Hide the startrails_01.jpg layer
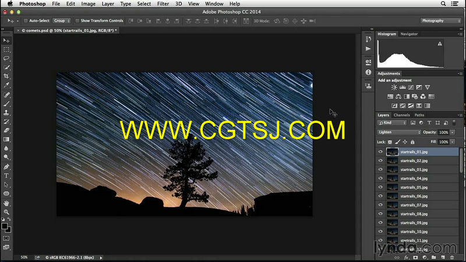The image size is (466, 262). [x=380, y=152]
